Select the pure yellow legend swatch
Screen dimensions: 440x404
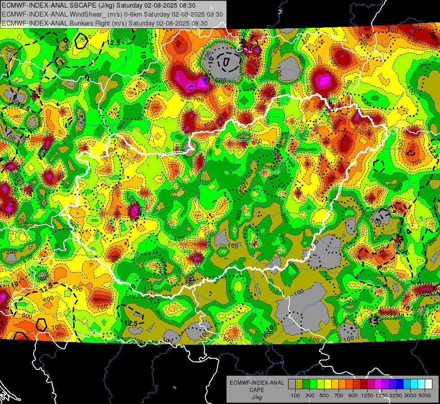click(x=328, y=384)
